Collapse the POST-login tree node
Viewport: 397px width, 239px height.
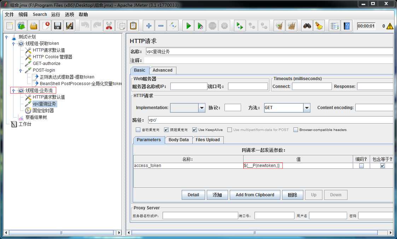click(21, 71)
